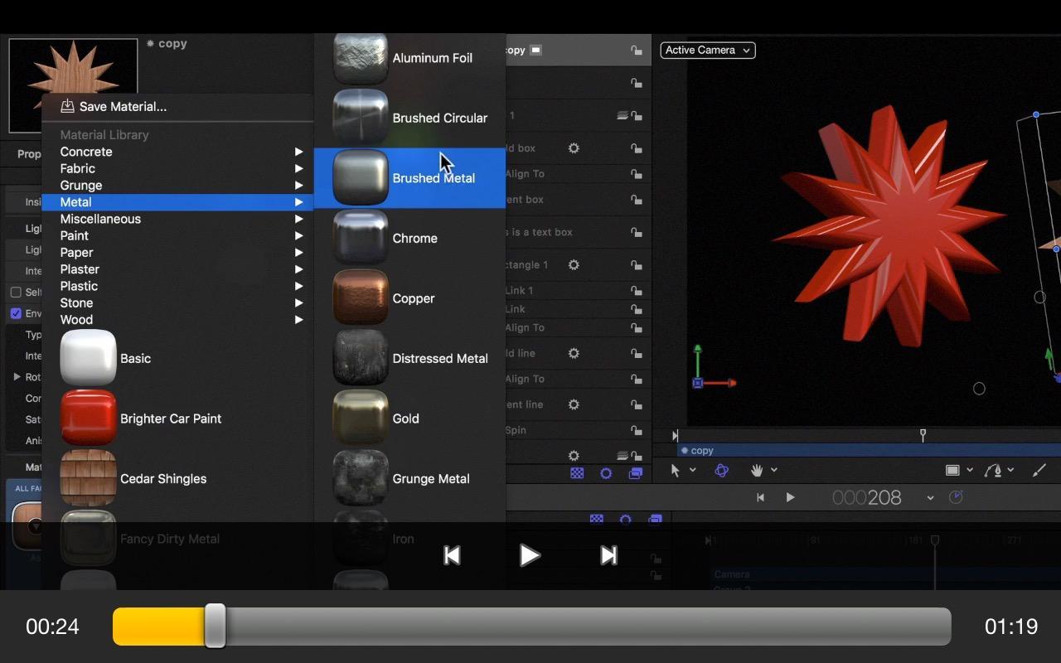Toggle the lock on the Link row
The image size is (1061, 663).
(636, 309)
